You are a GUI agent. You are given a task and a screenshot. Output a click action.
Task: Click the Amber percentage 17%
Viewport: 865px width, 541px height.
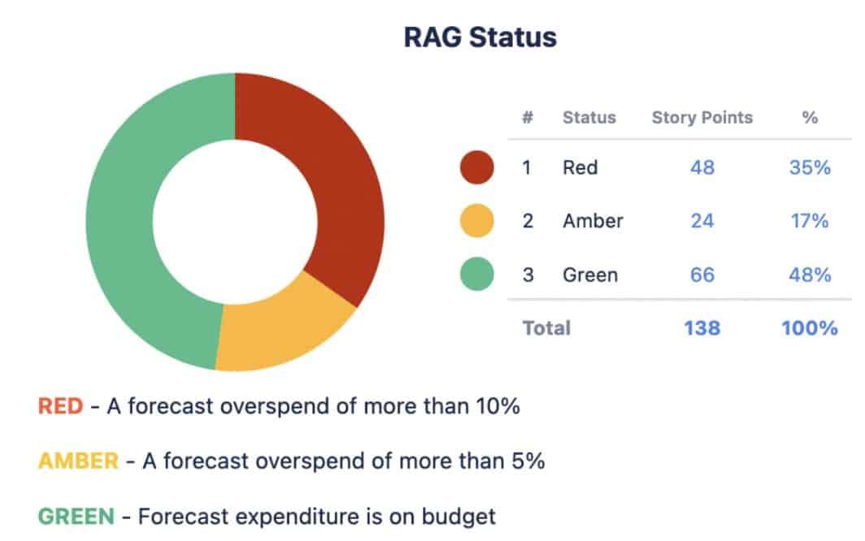[x=810, y=221]
